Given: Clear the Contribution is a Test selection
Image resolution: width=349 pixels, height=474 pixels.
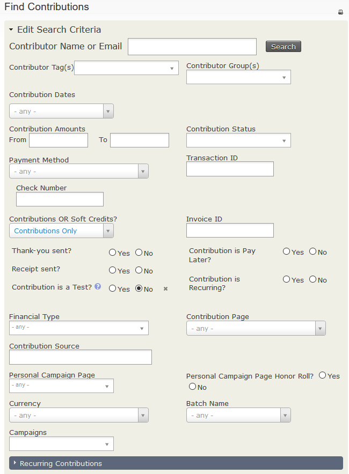Looking at the screenshot, I should pyautogui.click(x=165, y=289).
